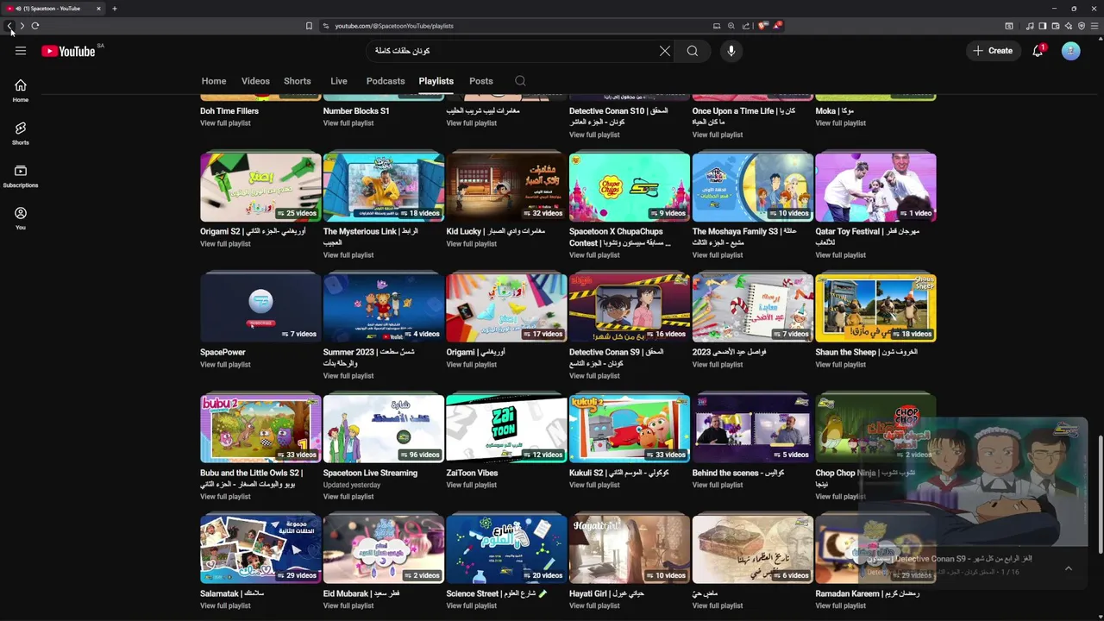View full playlist under ZaiToon Vibes
The height and width of the screenshot is (621, 1104).
click(x=471, y=486)
